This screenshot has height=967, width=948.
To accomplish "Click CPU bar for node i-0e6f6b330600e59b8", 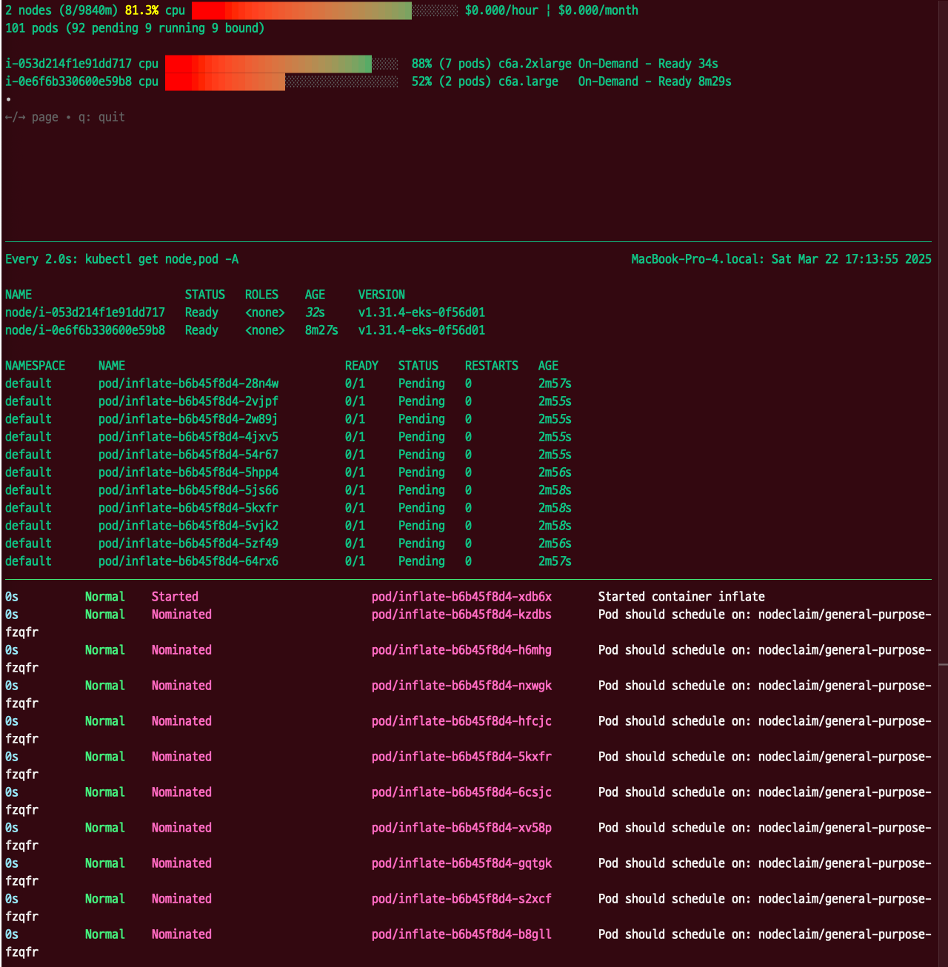I will [281, 81].
